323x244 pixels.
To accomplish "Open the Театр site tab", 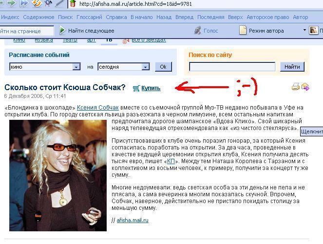I will coord(70,40).
